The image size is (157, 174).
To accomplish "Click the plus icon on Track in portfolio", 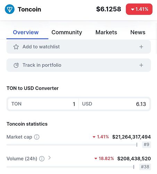I will [141, 65].
